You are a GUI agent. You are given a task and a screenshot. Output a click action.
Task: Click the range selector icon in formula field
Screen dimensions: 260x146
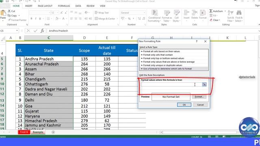204,84
